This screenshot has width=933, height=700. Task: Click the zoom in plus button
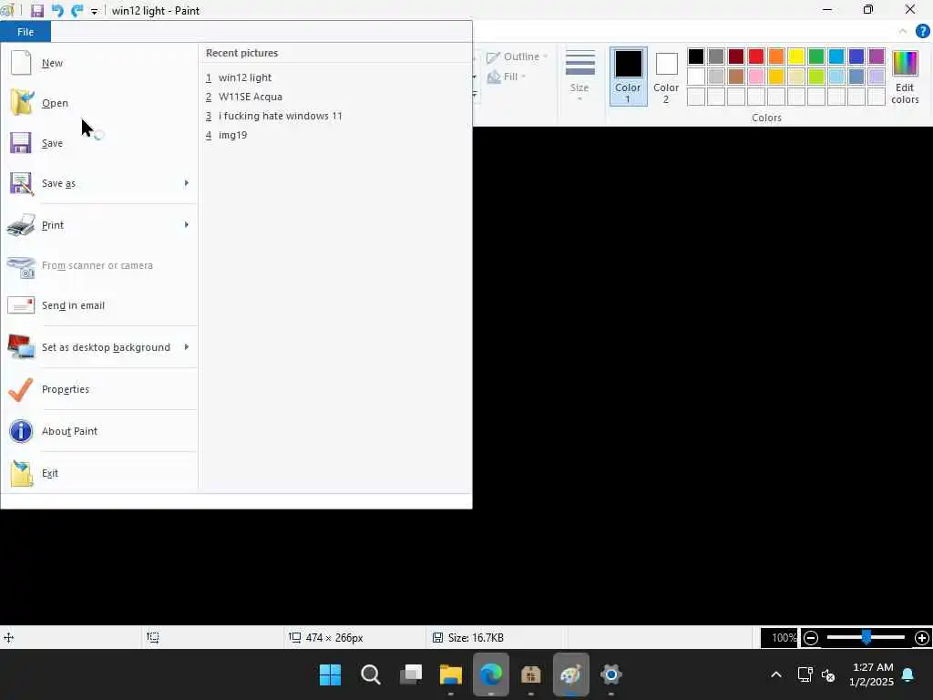click(x=922, y=638)
